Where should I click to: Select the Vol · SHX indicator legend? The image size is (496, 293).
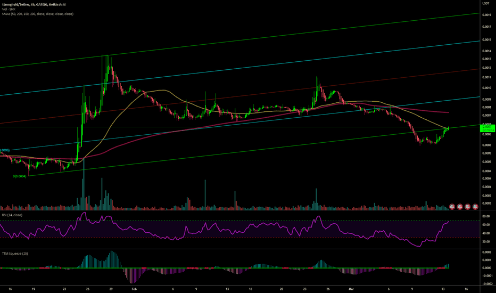point(9,9)
